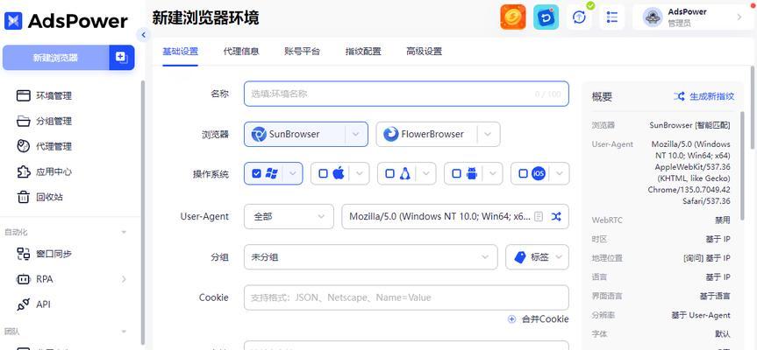
Task: Click the AdsPower user avatar
Action: pos(653,17)
